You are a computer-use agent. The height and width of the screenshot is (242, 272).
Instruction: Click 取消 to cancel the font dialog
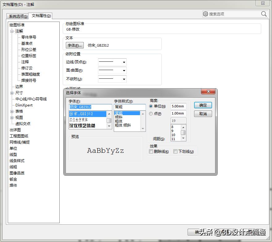click(x=203, y=114)
